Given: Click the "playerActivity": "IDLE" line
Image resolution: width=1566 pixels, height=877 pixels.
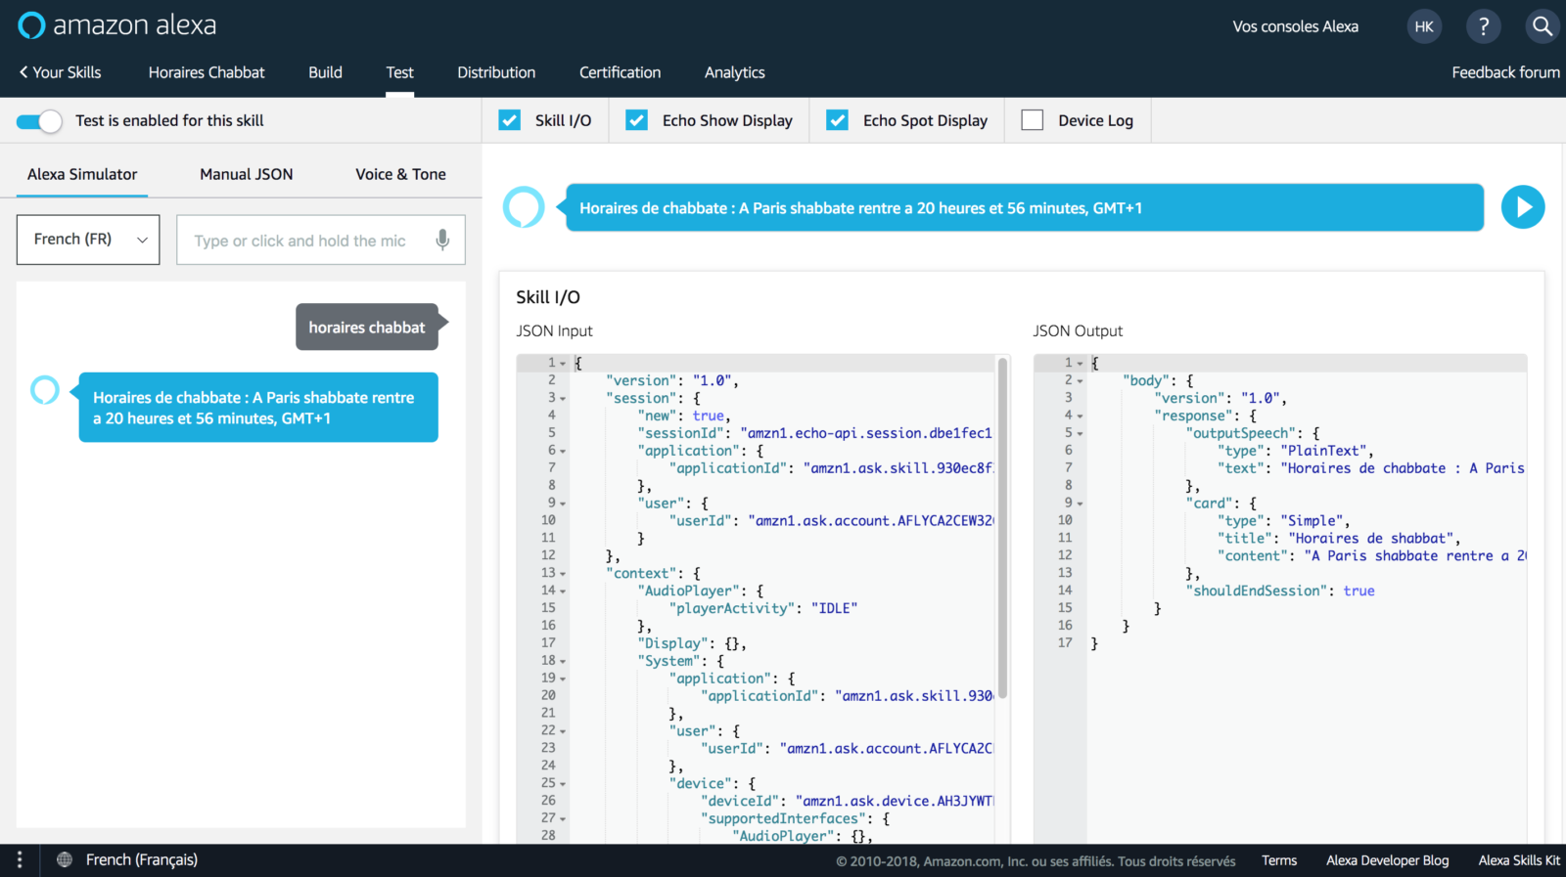Looking at the screenshot, I should click(762, 608).
